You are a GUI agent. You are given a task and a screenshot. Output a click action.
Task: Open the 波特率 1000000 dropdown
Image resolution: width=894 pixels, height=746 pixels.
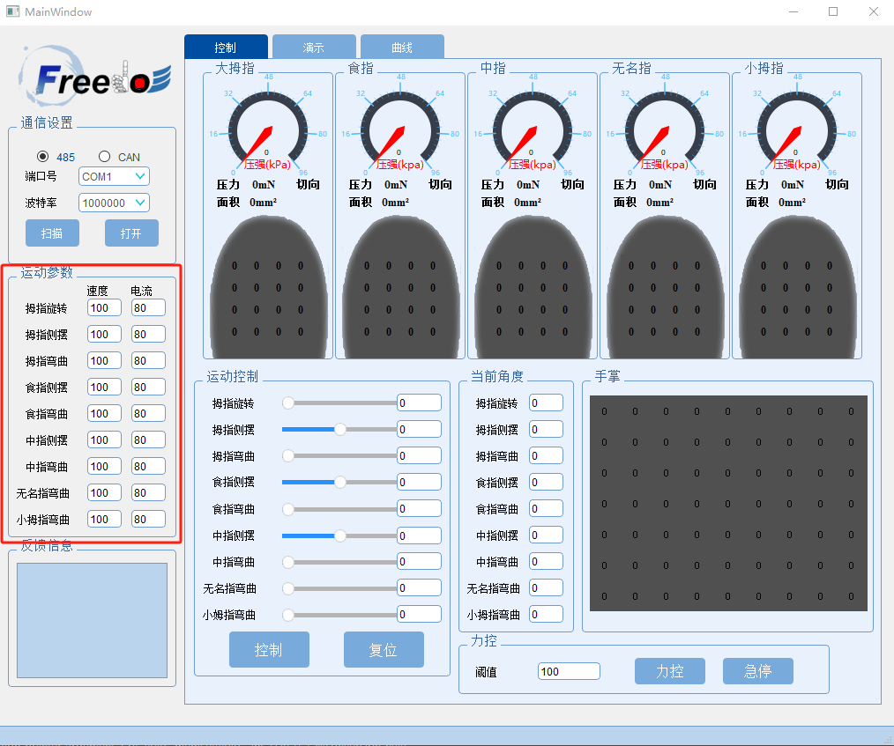coord(114,203)
